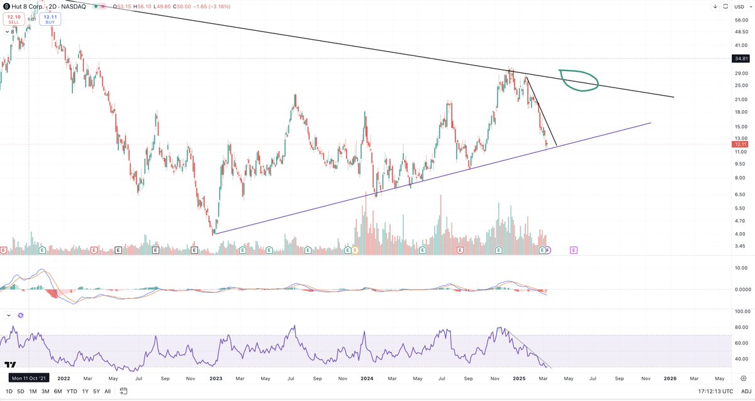This screenshot has width=755, height=401.
Task: Click the 2023 label on time axis
Action: (215, 378)
